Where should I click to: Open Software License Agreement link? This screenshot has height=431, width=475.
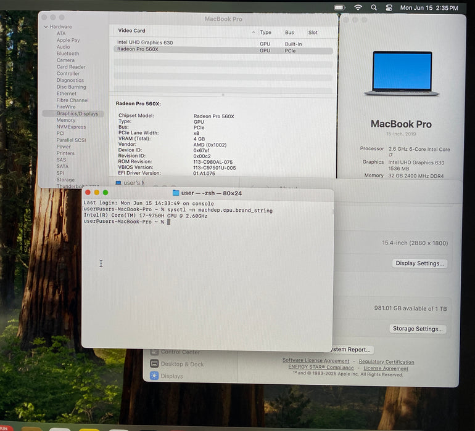[x=316, y=361]
